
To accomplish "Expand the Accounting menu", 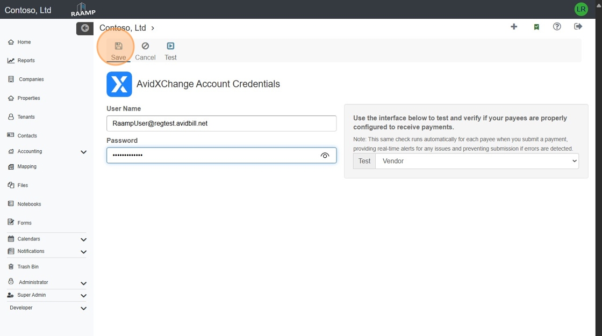I will (83, 152).
